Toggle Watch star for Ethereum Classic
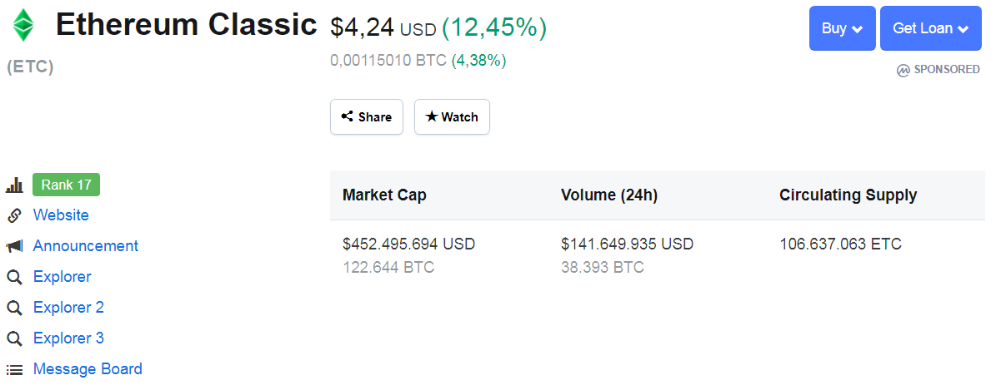Image resolution: width=1006 pixels, height=390 pixels. tap(452, 116)
